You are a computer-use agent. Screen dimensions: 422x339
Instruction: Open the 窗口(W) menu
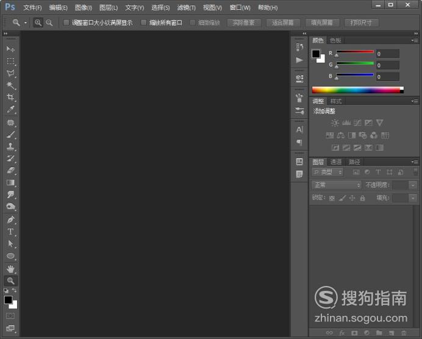(240, 7)
